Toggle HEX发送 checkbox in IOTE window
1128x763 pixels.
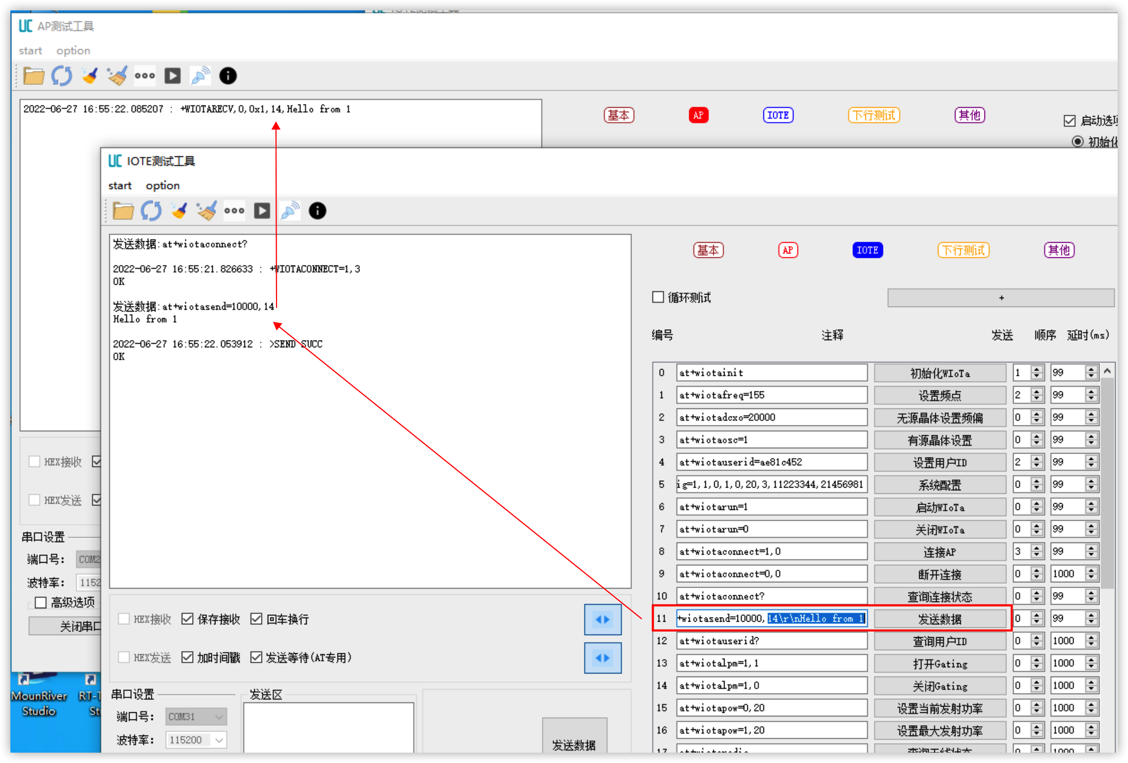123,657
